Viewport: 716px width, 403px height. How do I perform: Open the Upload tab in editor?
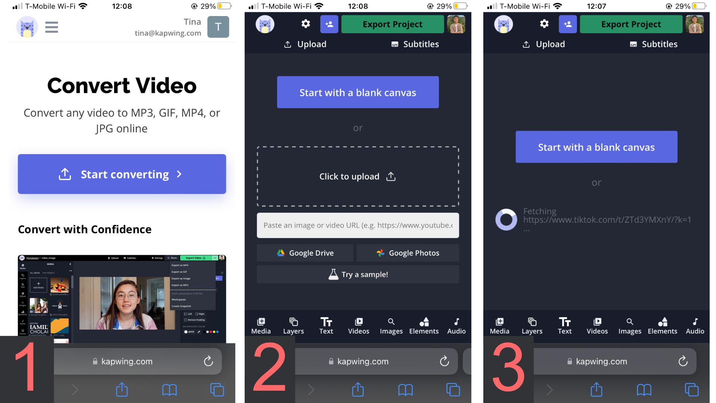point(305,44)
